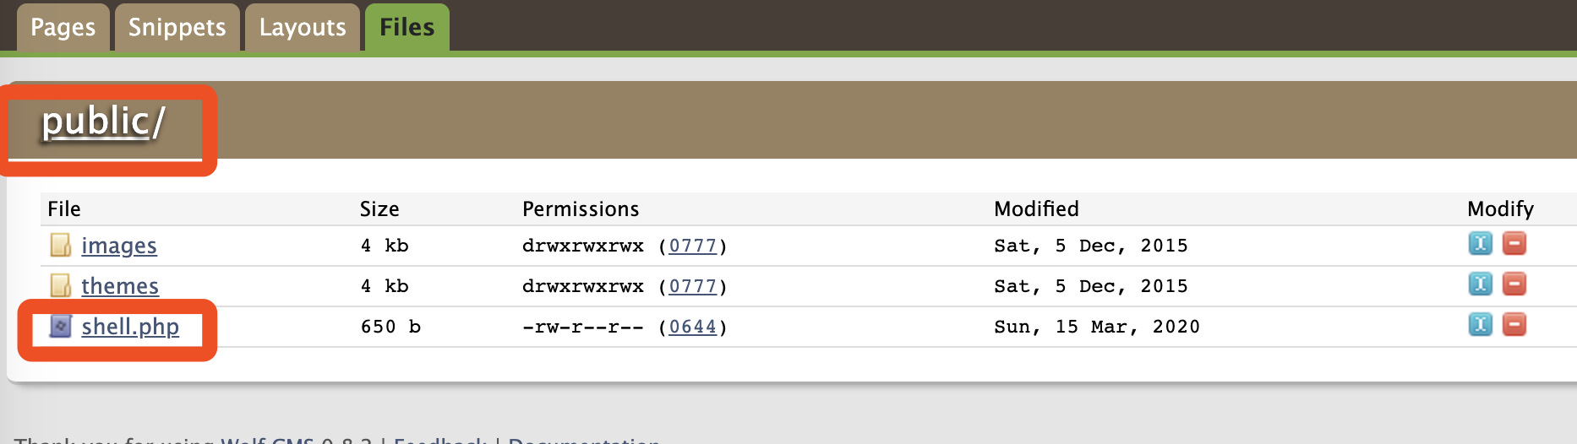
Task: Change the 0644 permissions of shell.php
Action: (x=693, y=327)
